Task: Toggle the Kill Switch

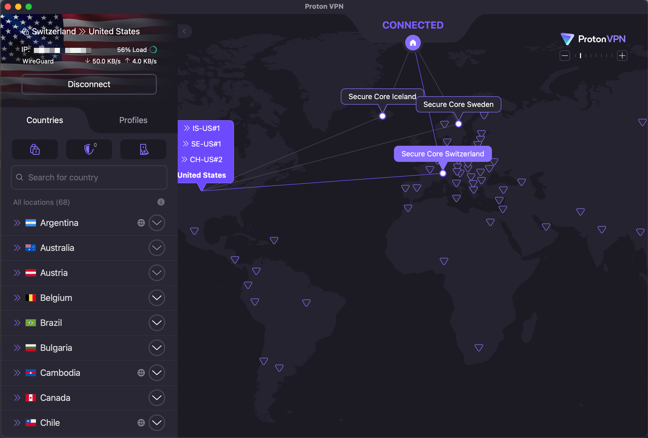Action: (143, 149)
